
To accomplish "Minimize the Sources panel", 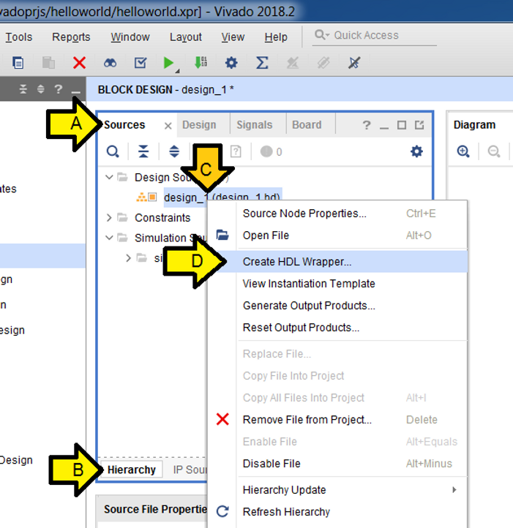I will click(x=384, y=127).
